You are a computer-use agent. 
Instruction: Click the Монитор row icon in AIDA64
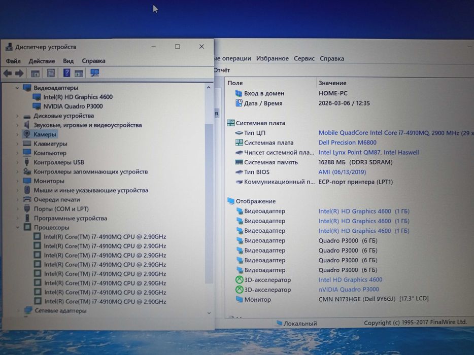239,299
